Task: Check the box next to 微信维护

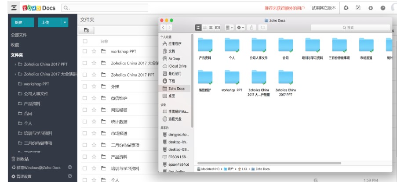Action: [85, 98]
